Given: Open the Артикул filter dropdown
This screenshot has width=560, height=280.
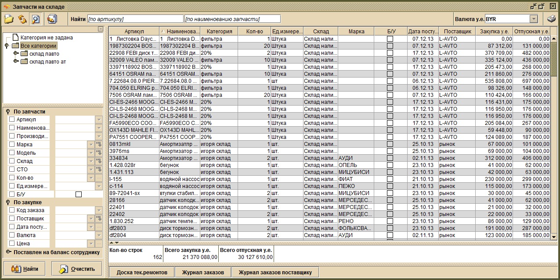Looking at the screenshot, I should point(99,120).
